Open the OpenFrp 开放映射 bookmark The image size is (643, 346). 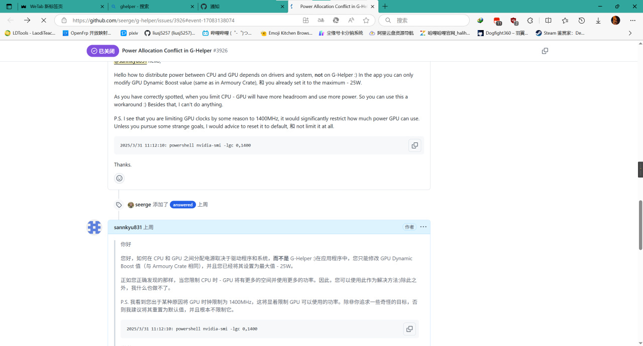click(x=87, y=33)
